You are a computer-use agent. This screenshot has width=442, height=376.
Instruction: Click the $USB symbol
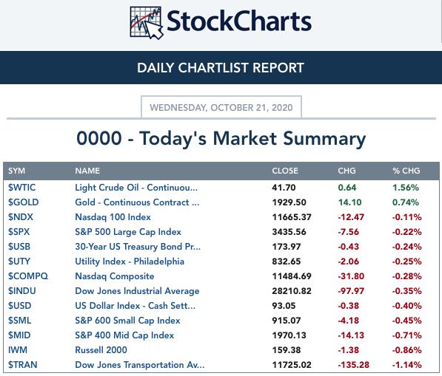(x=19, y=247)
